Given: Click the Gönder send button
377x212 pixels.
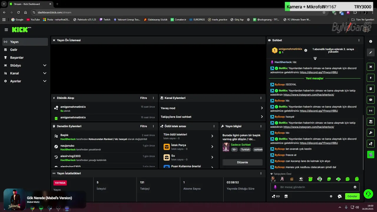Looking at the screenshot, I should [x=352, y=196].
